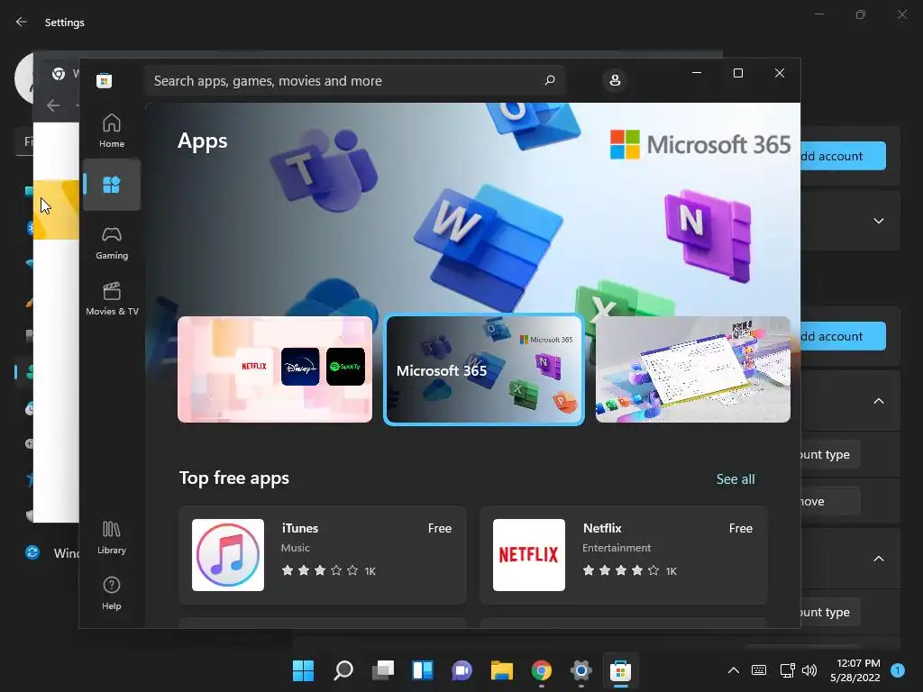
Task: Click the second Add account button in Settings
Action: [843, 336]
